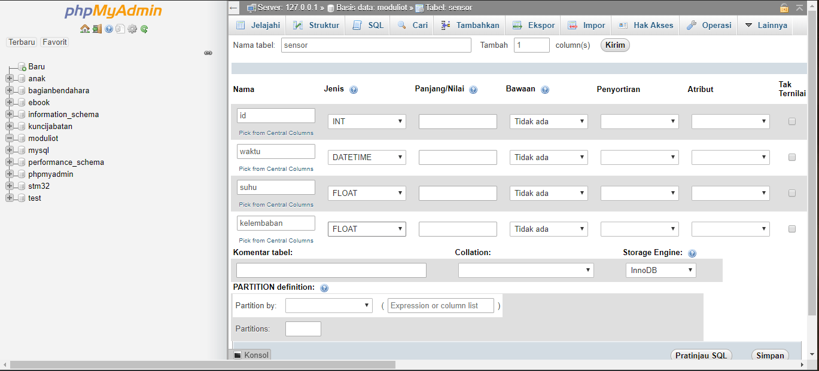Open the Storage Engine dropdown showing InnoDB
Image resolution: width=819 pixels, height=371 pixels.
660,269
